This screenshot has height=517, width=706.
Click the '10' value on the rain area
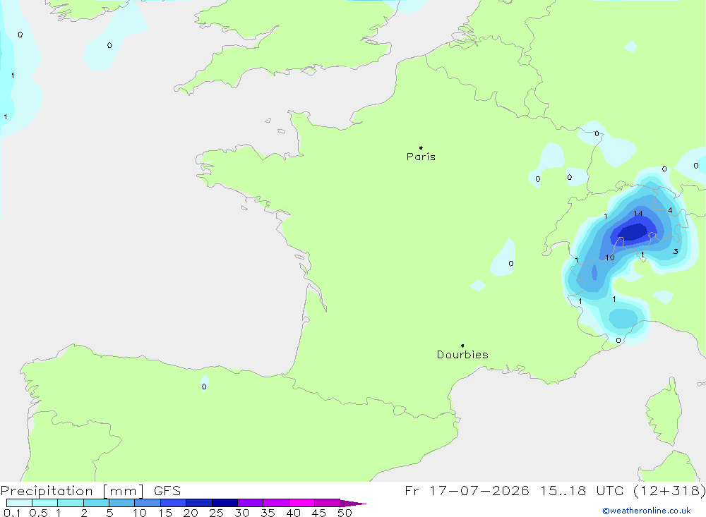click(x=610, y=258)
